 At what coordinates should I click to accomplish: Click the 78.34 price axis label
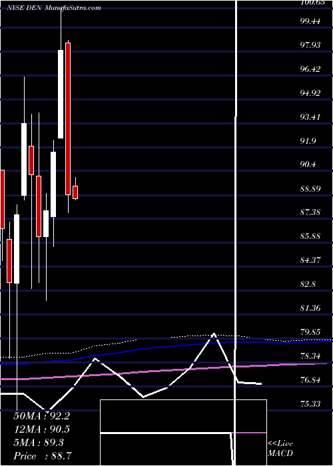click(311, 355)
